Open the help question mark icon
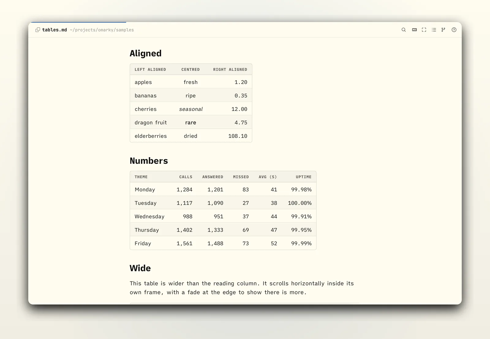The height and width of the screenshot is (339, 490). tap(454, 30)
